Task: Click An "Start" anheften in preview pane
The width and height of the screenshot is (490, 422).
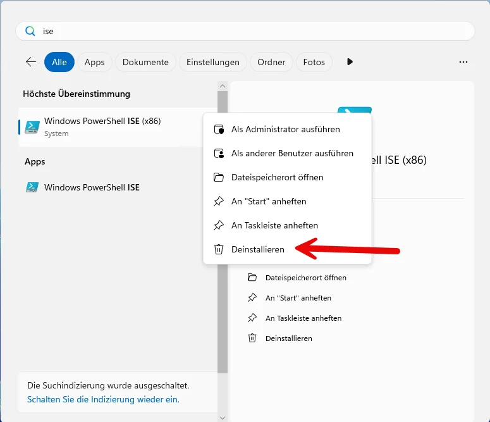Action: point(298,298)
